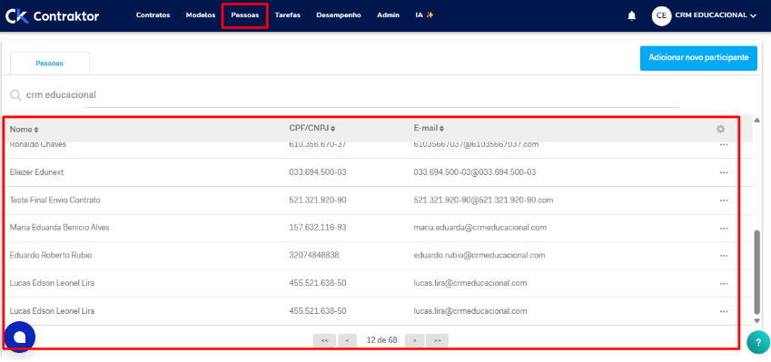Screen dimensions: 771x362
Task: Click the Contraktor logo
Action: (x=52, y=15)
